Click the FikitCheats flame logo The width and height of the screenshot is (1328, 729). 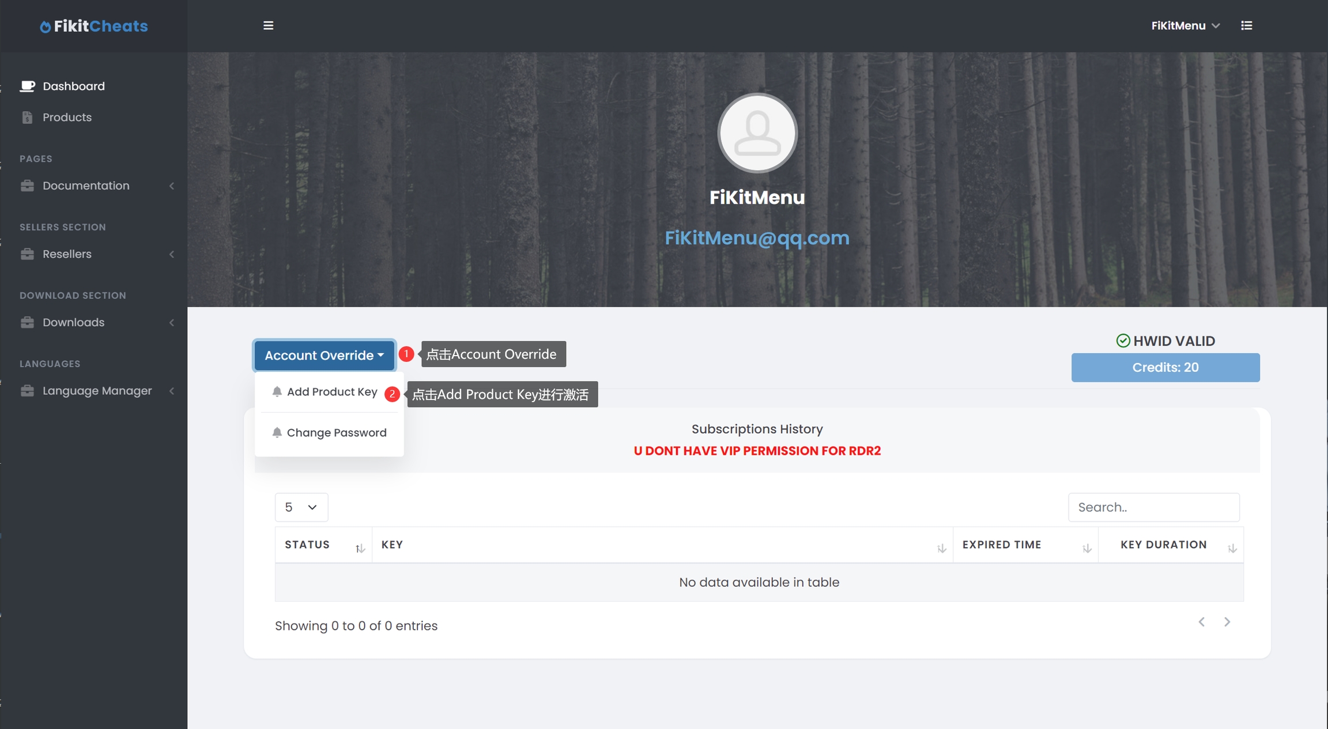[x=45, y=27]
